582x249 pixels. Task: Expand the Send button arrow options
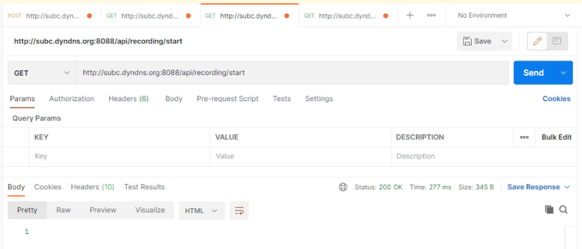pyautogui.click(x=564, y=73)
